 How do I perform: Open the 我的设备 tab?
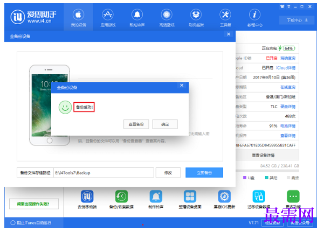click(78, 18)
